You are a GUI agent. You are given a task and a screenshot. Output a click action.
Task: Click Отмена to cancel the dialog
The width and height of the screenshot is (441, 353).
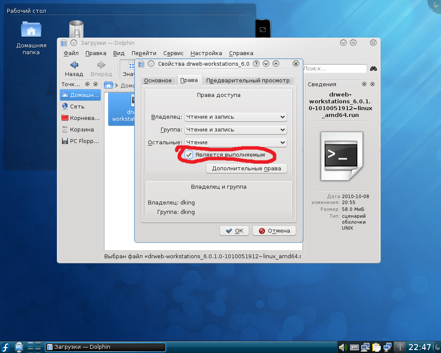click(274, 231)
